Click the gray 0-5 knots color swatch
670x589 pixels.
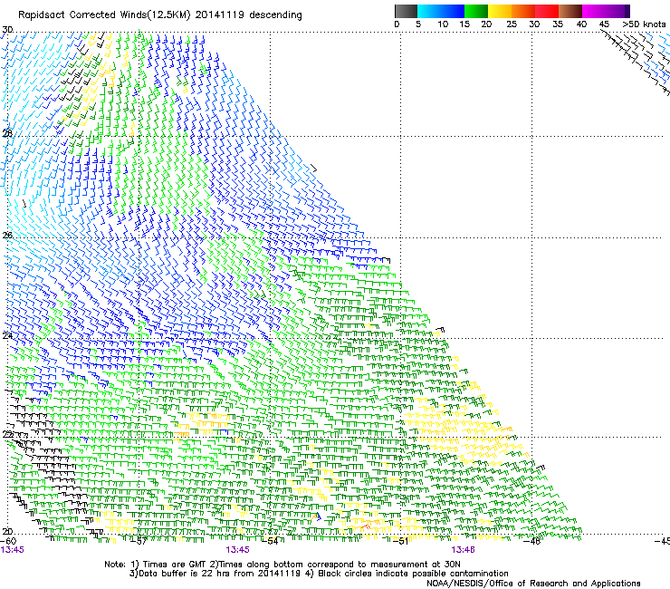[406, 11]
